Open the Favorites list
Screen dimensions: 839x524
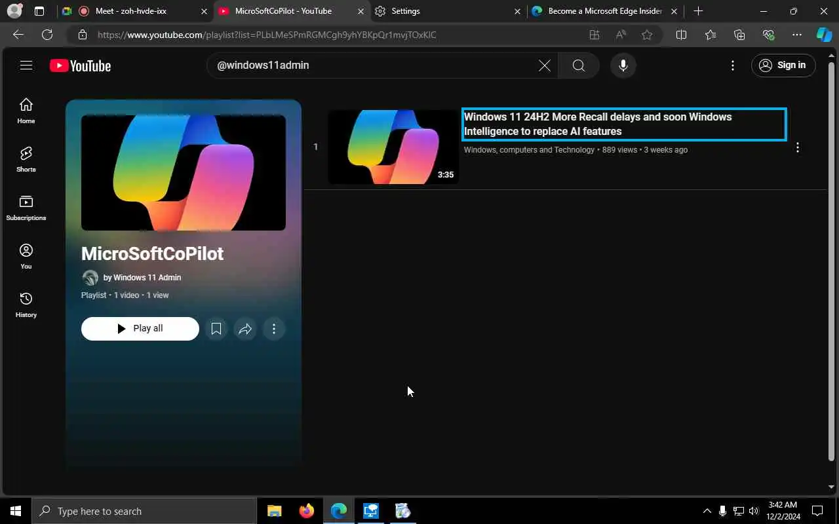[x=711, y=35]
